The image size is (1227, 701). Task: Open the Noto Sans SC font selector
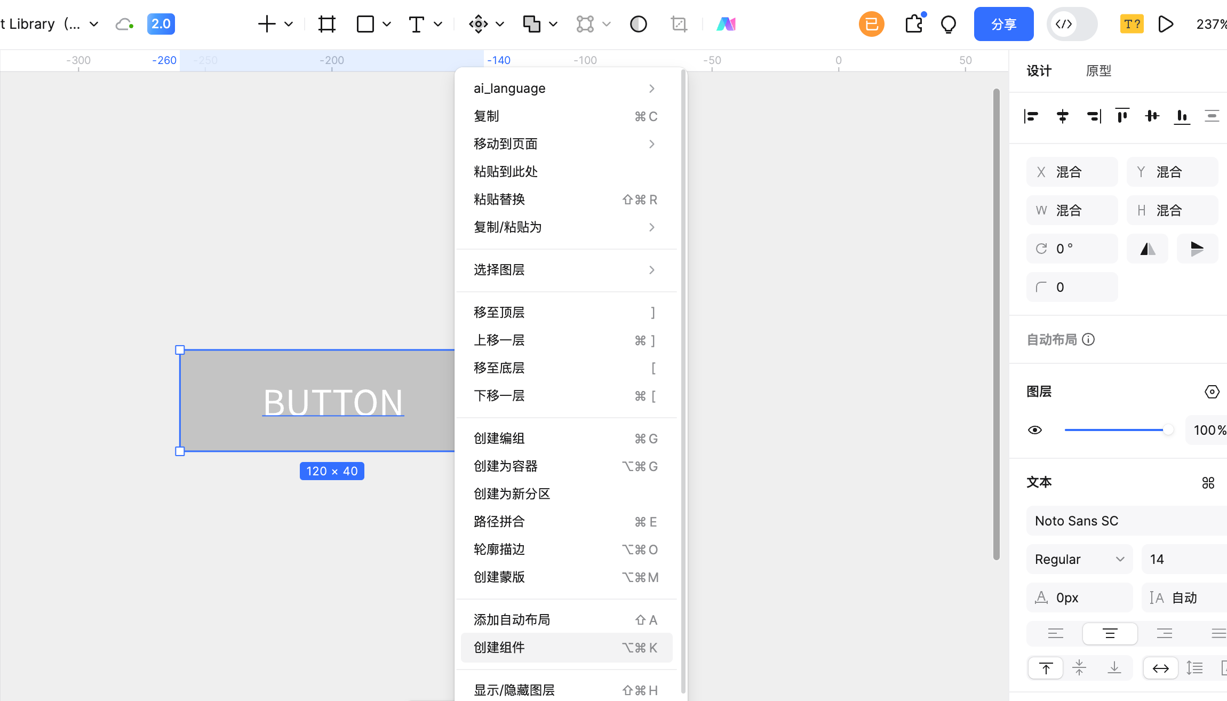click(x=1127, y=521)
